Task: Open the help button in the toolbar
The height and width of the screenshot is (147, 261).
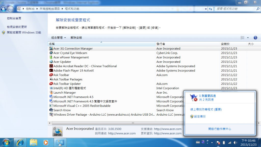Action: pos(255,38)
